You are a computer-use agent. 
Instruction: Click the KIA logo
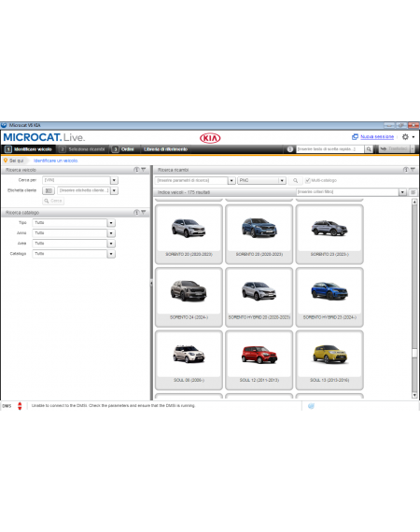210,138
